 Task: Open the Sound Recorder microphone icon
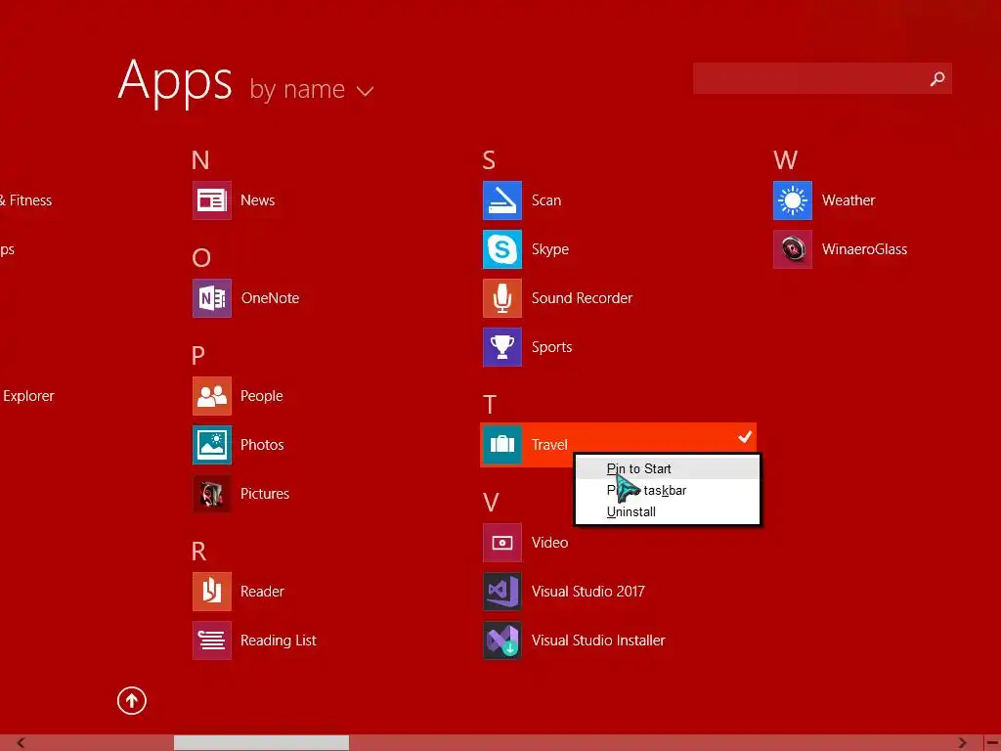click(x=502, y=298)
